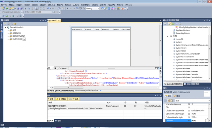Toggle the 0 messages filter button
The image size is (212, 128).
74,99
